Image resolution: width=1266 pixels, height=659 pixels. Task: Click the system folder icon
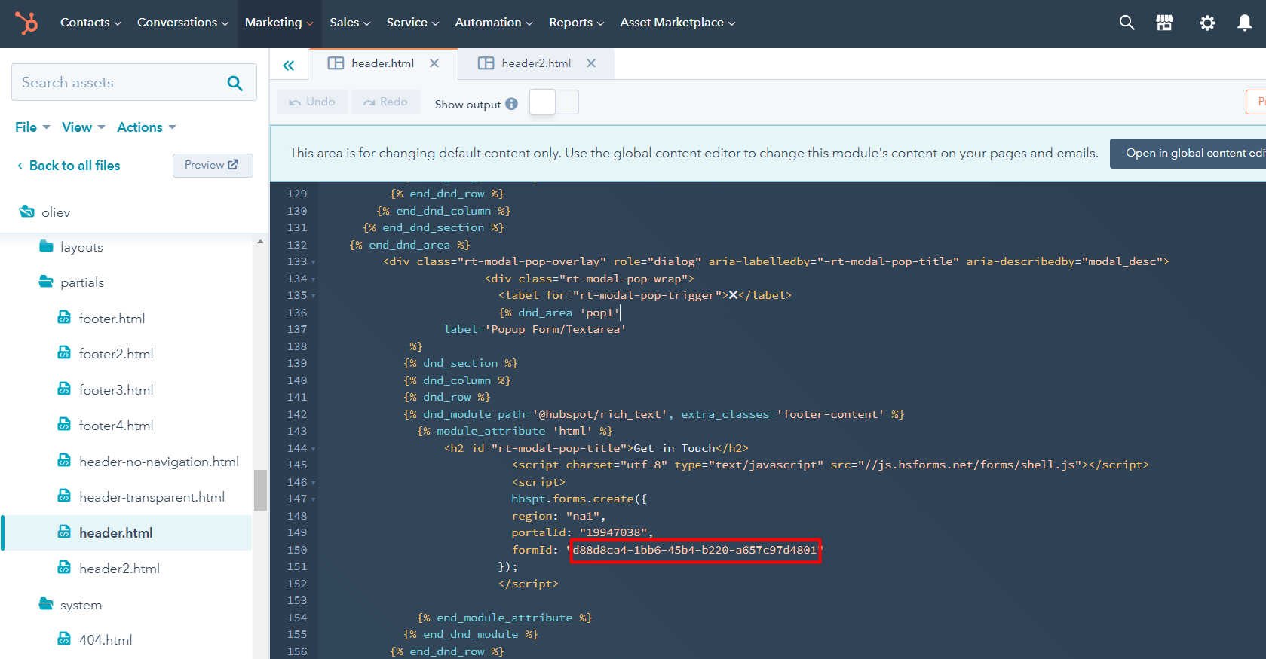46,604
